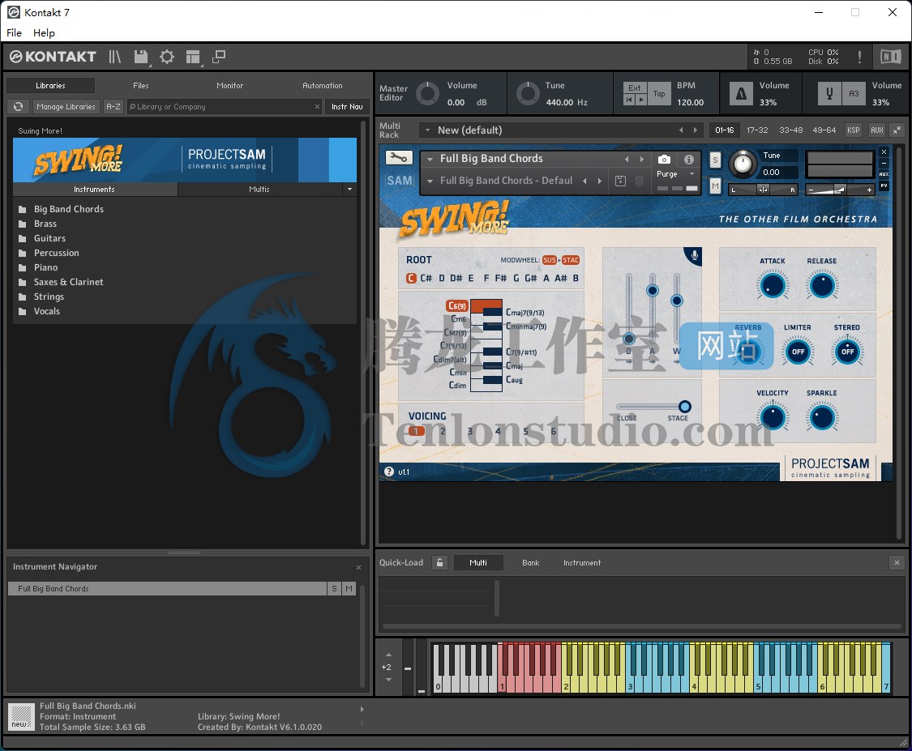Screen dimensions: 912x751
Task: Click the trash icon to delete the snapshot
Action: 640,181
